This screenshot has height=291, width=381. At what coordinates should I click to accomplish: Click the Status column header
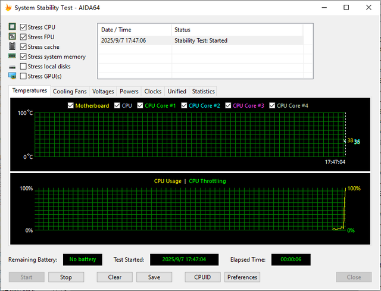click(237, 30)
